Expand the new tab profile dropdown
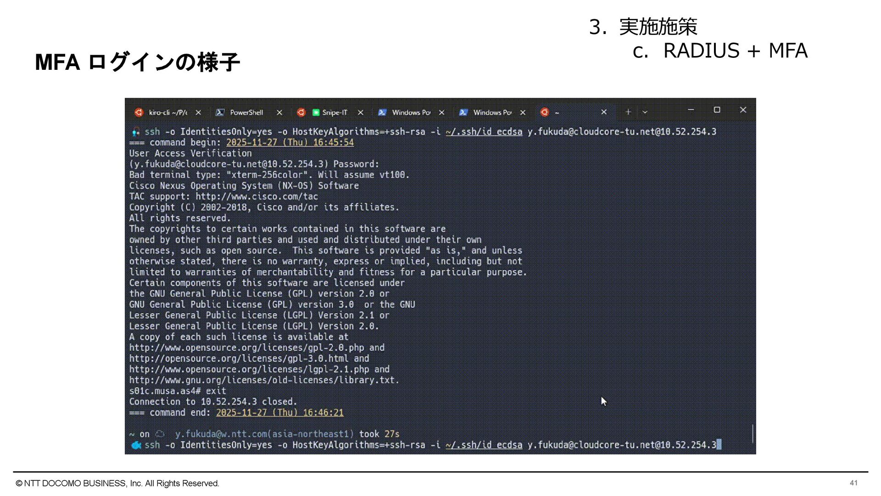The image size is (881, 496). (x=645, y=112)
